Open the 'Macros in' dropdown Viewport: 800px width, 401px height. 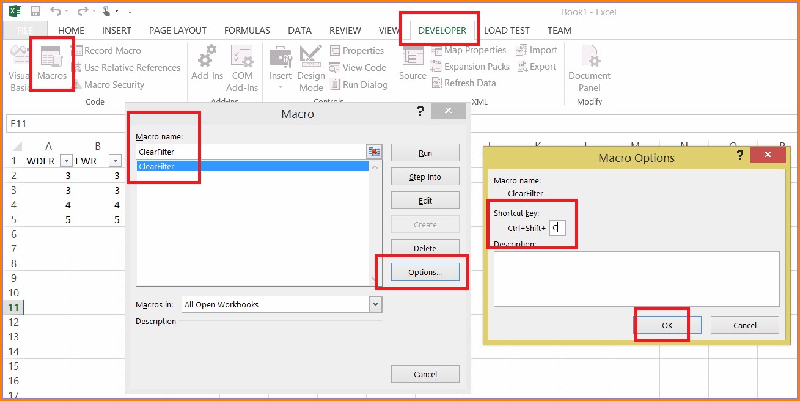[376, 304]
